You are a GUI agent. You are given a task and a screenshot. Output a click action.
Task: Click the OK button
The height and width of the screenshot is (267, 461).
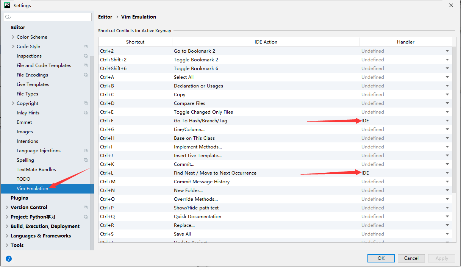tap(381, 258)
